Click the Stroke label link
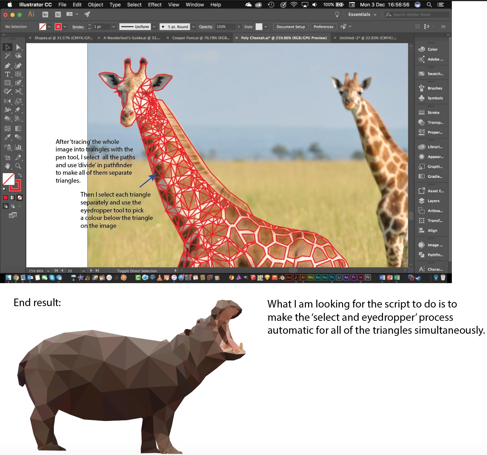Image resolution: width=487 pixels, height=455 pixels. (x=78, y=27)
